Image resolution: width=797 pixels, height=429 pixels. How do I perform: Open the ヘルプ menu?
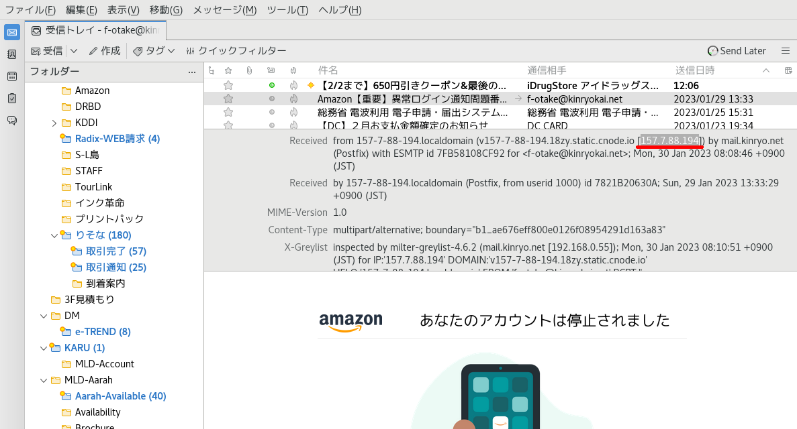point(340,9)
